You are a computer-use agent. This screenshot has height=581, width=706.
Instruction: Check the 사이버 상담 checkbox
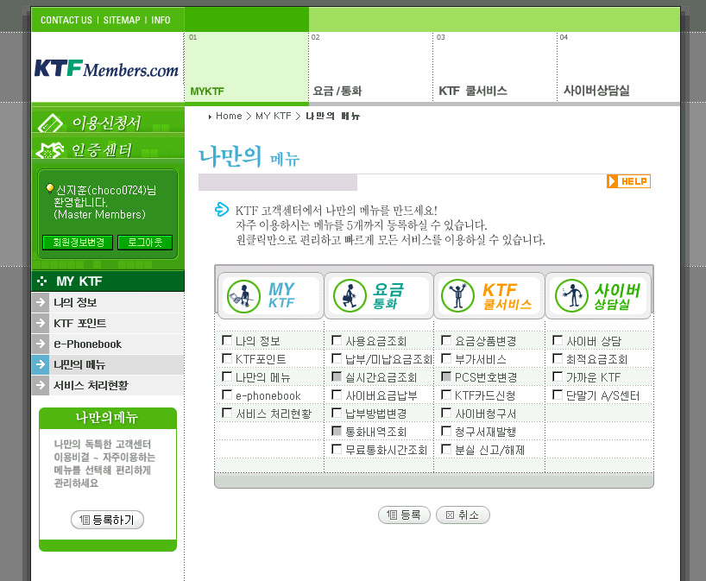click(x=558, y=340)
